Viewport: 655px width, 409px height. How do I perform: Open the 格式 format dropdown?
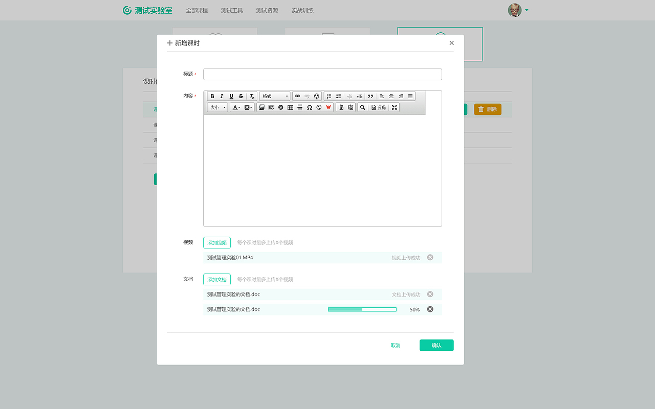pos(275,96)
